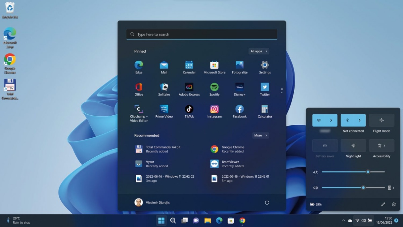Open Recycle Bin on the desktop
Viewport: 403px width, 227px height.
tap(10, 10)
